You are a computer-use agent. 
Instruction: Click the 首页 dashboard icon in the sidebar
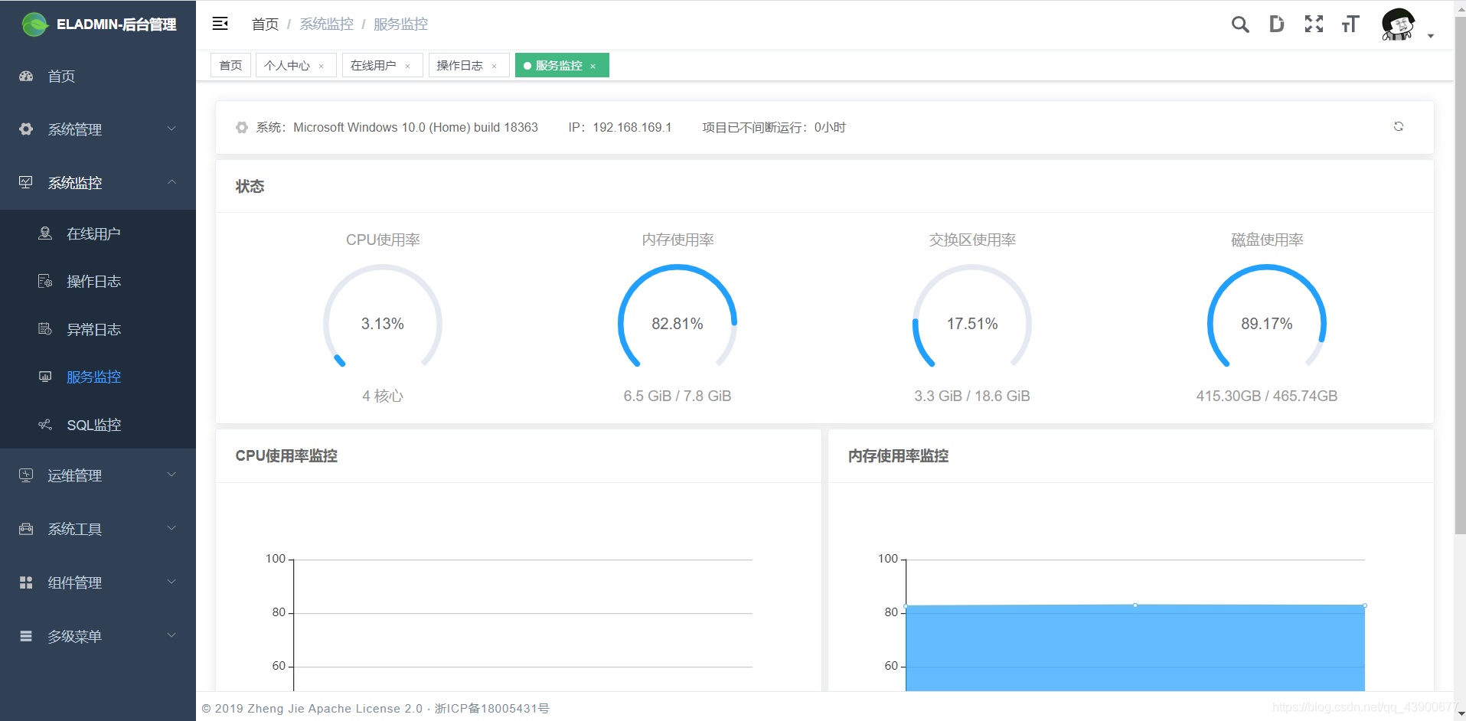click(26, 76)
